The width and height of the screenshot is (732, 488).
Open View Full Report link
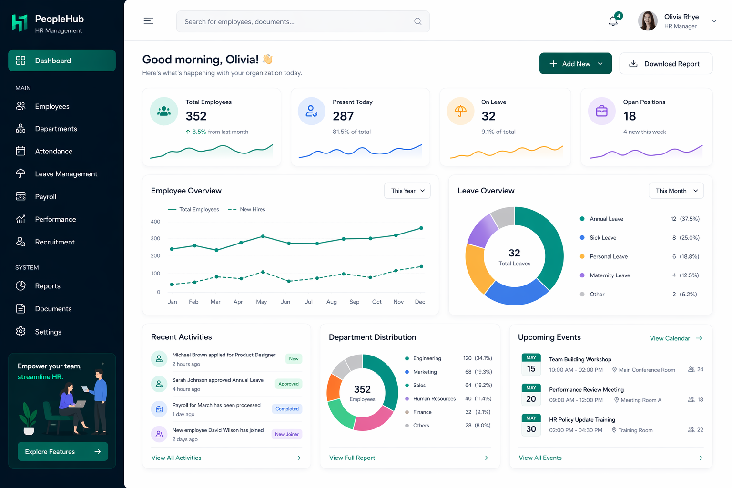click(352, 457)
